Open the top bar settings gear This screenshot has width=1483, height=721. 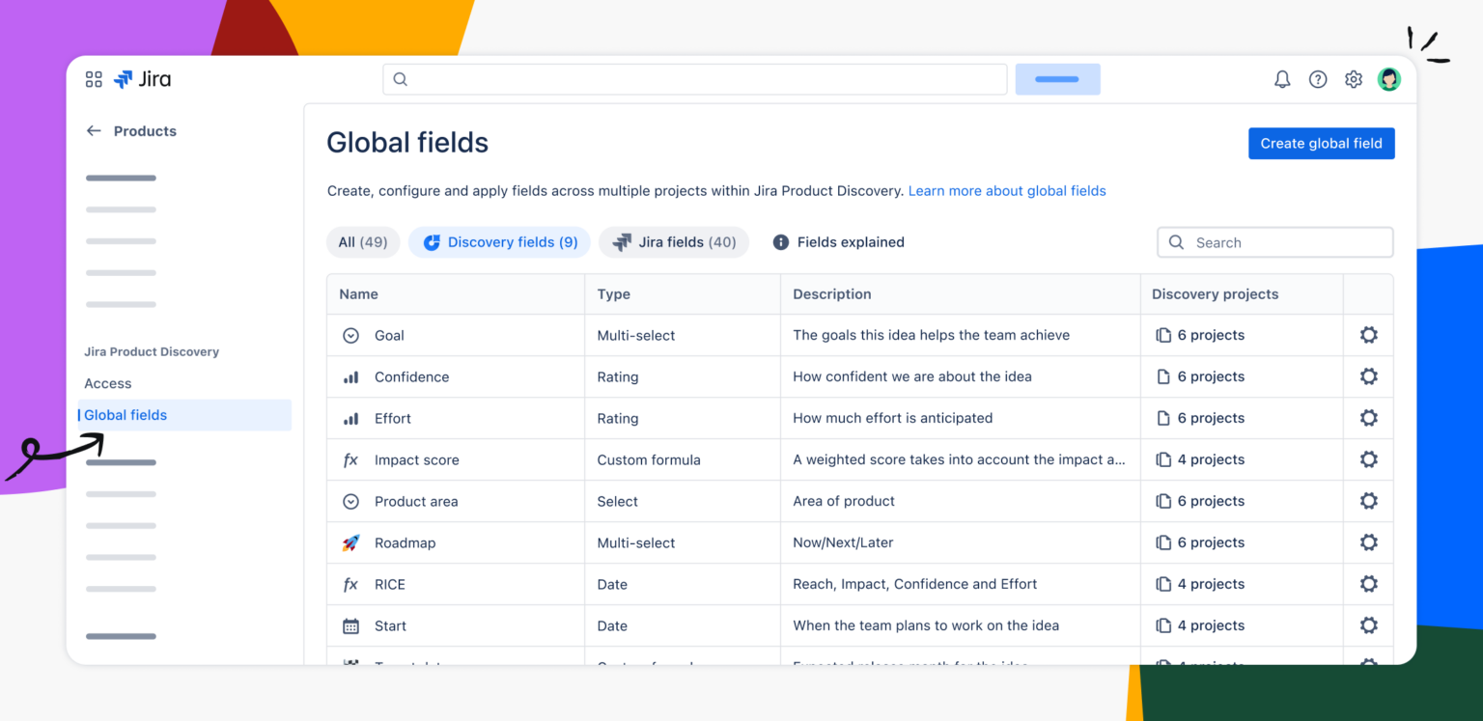pyautogui.click(x=1354, y=79)
